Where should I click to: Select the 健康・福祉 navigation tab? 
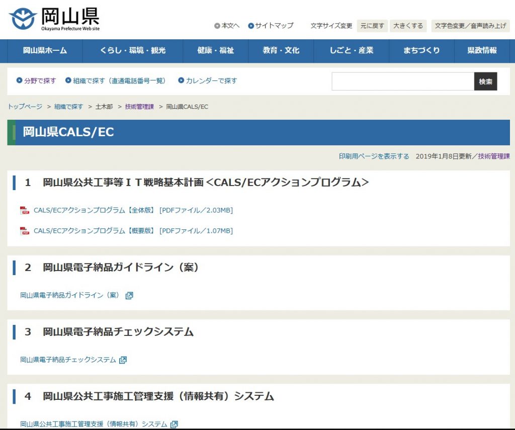click(215, 50)
